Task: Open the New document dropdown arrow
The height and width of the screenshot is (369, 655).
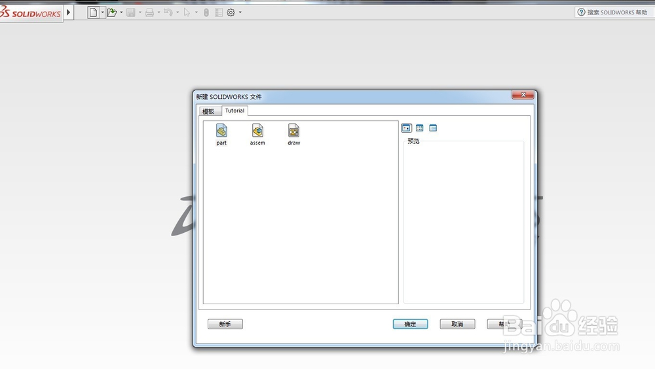Action: (x=102, y=12)
